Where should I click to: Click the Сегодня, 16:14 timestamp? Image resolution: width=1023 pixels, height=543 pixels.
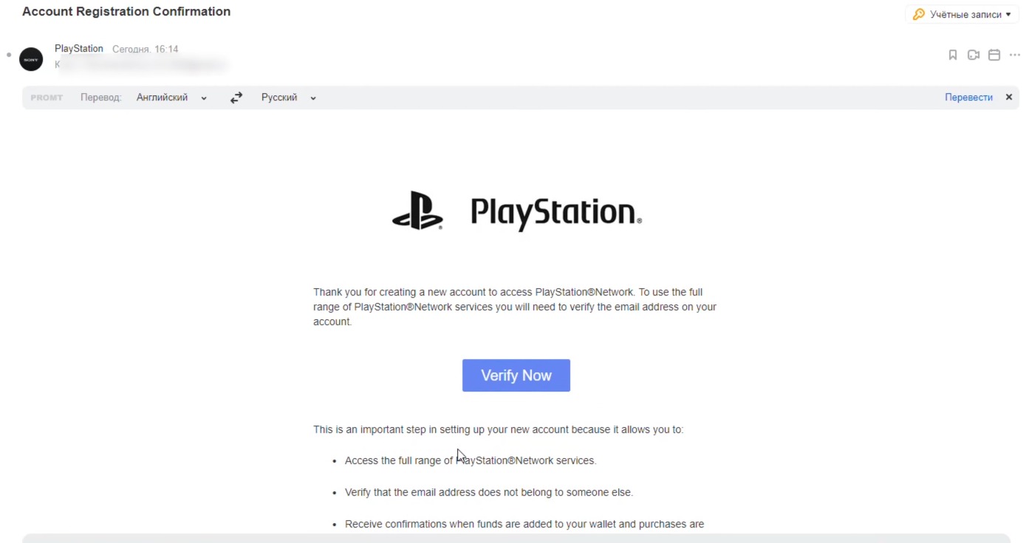[145, 49]
